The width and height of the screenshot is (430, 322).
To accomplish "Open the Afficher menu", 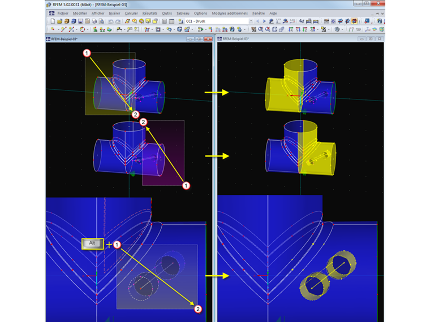I will pyautogui.click(x=98, y=13).
